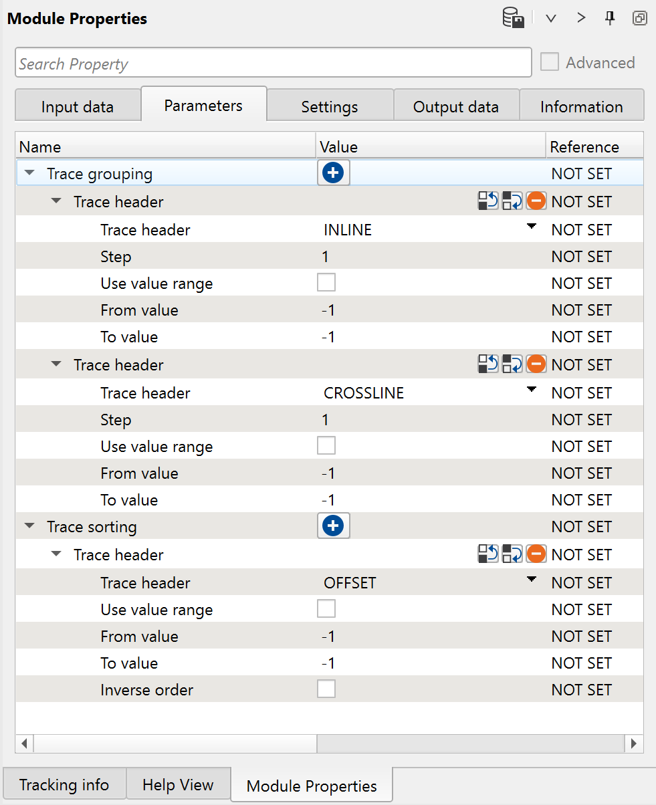Click the Search Property input field
Image resolution: width=656 pixels, height=805 pixels.
coord(273,64)
